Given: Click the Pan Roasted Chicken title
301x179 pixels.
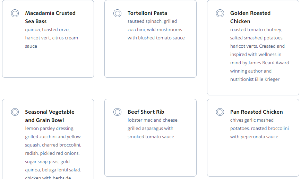Looking at the screenshot, I should (256, 112).
